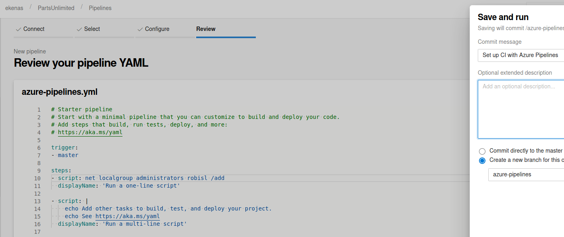Open the ekenas organization breadcrumb
The width and height of the screenshot is (564, 237).
pos(14,8)
